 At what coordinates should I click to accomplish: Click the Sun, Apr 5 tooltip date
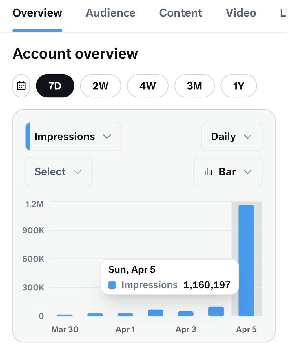click(x=132, y=269)
